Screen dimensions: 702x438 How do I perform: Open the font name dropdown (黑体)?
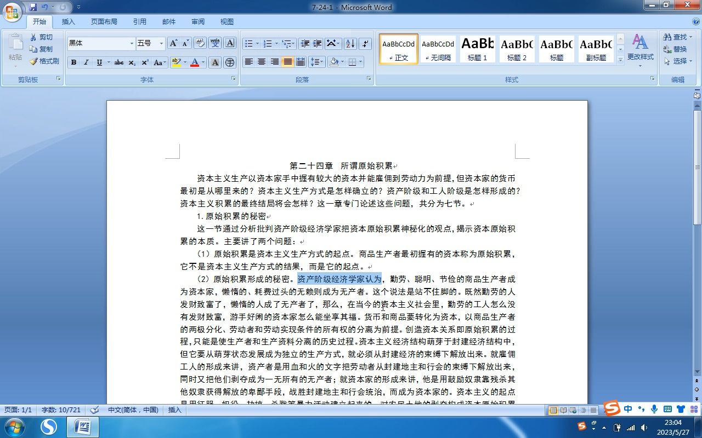tap(132, 43)
